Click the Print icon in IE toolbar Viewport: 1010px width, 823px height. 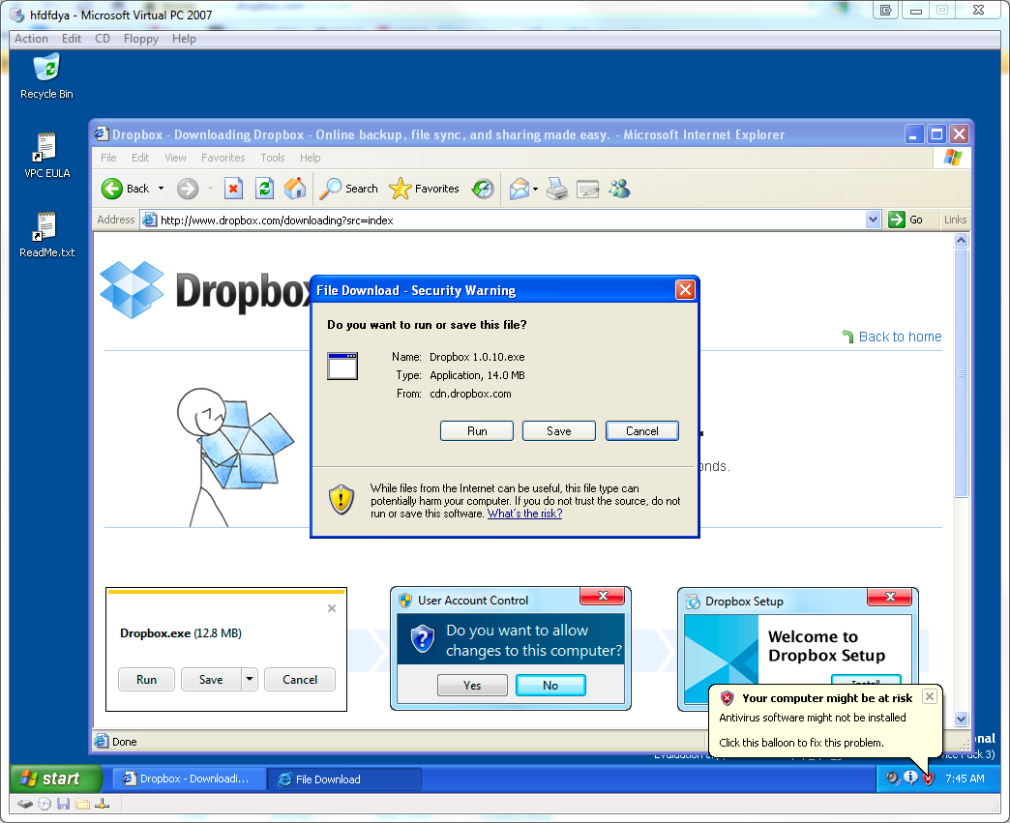coord(557,189)
